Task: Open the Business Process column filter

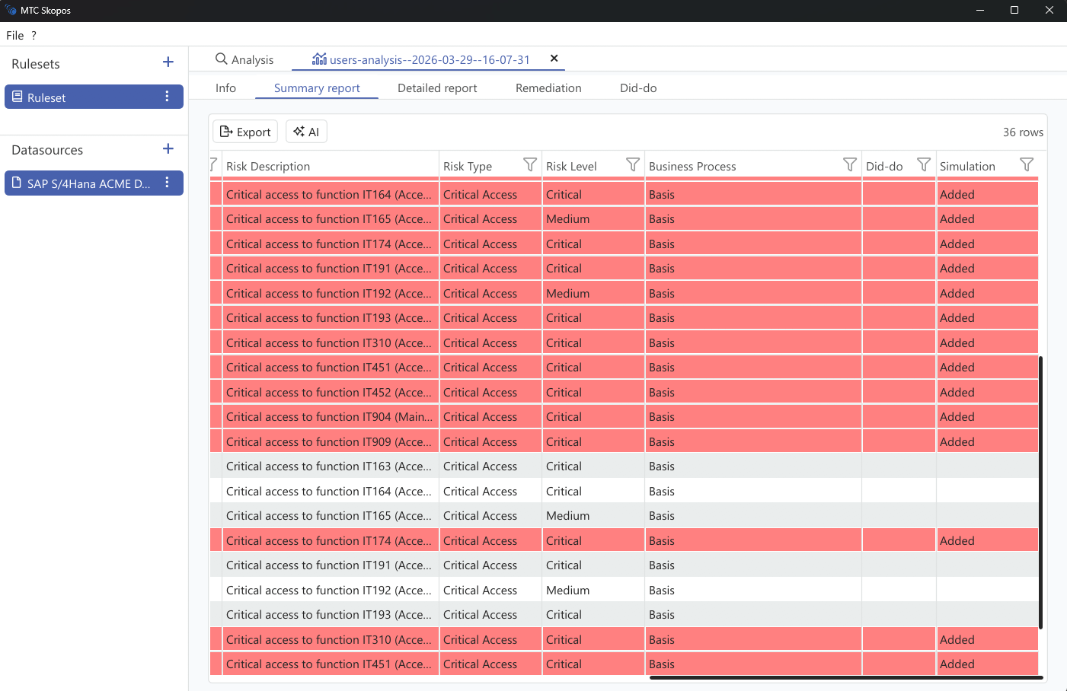Action: (849, 164)
